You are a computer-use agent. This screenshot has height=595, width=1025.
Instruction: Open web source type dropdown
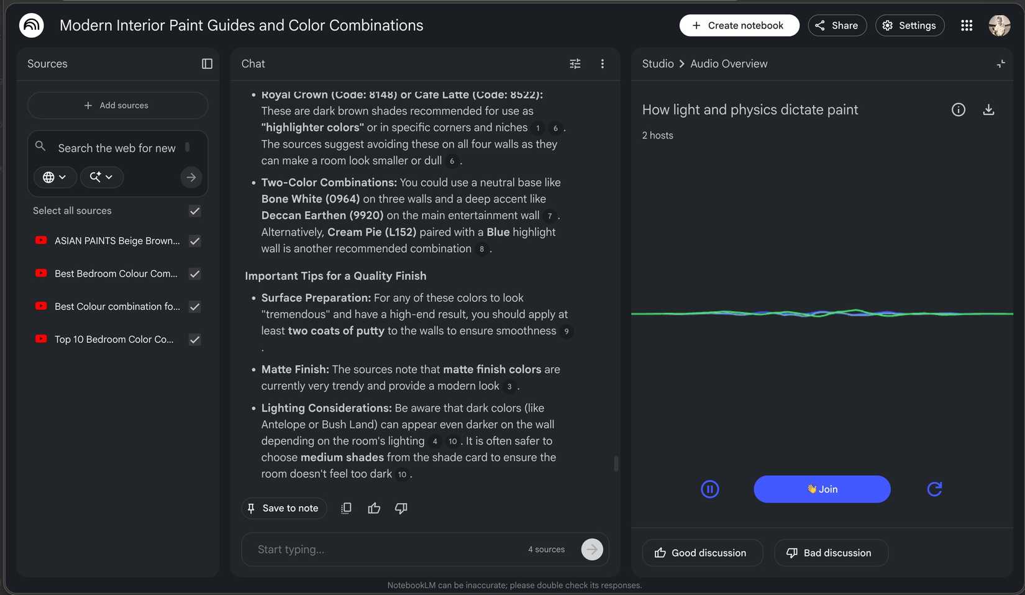(x=55, y=177)
